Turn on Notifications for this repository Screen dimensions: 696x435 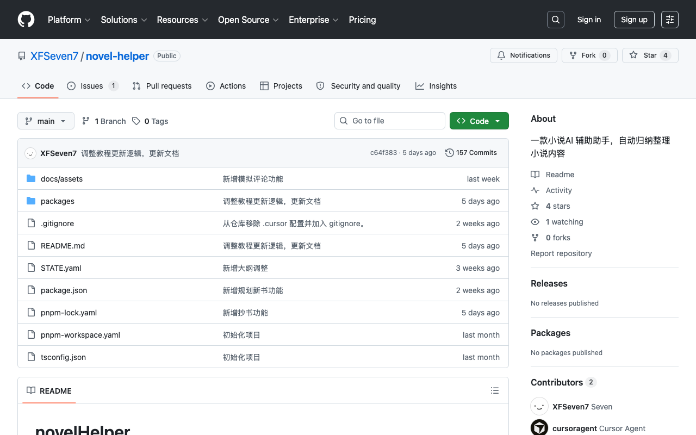pyautogui.click(x=524, y=55)
